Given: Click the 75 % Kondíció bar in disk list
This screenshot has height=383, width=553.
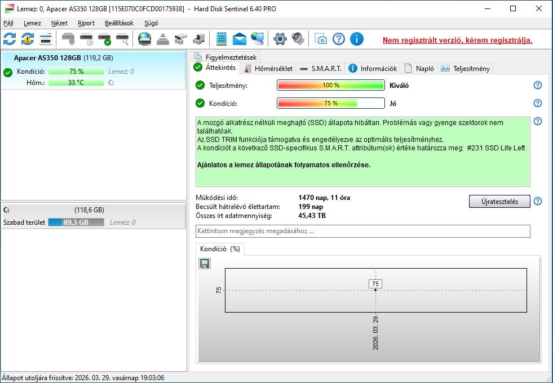Looking at the screenshot, I should click(x=76, y=72).
